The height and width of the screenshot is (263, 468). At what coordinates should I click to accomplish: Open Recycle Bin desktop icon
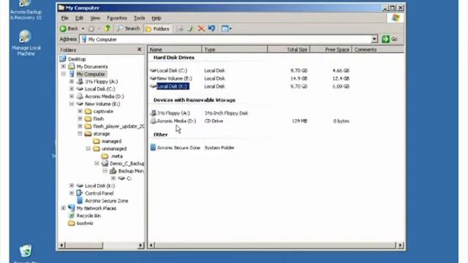tap(26, 254)
